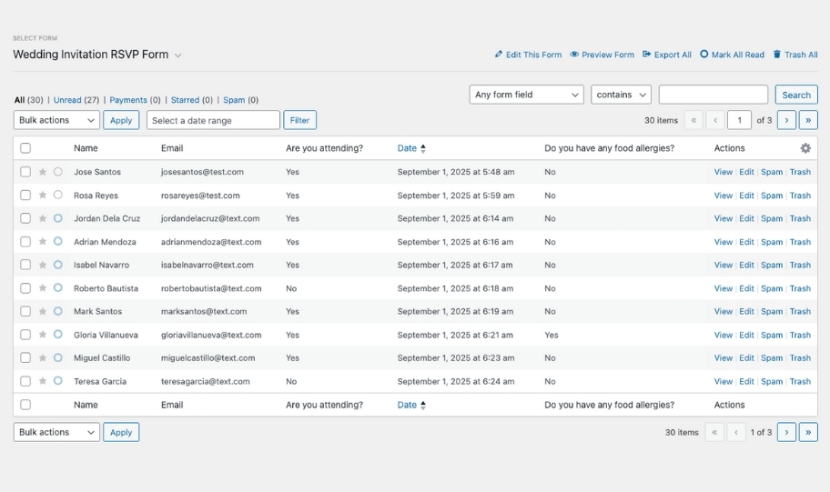Select all entries using header checkbox
The image size is (830, 492).
coord(25,148)
